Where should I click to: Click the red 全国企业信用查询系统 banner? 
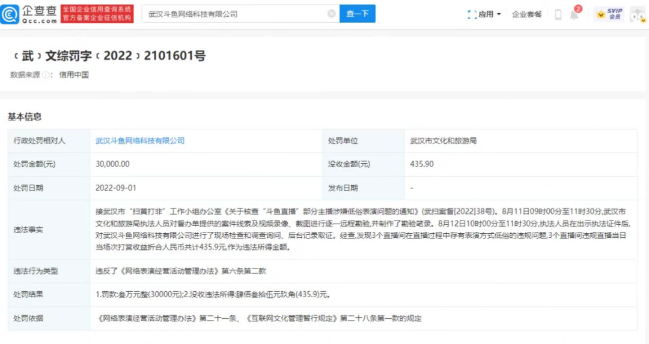point(97,14)
